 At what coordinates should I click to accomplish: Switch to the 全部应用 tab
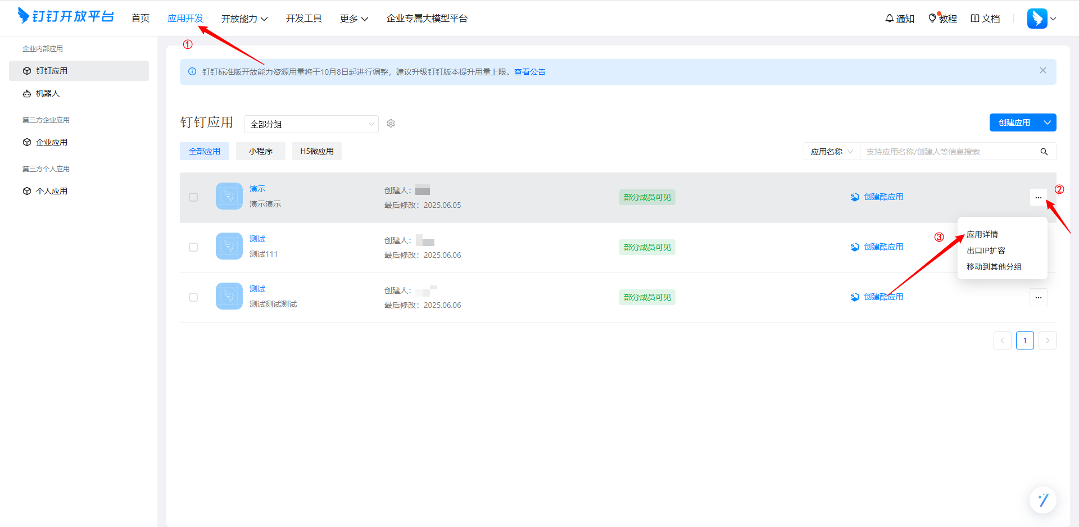click(x=205, y=151)
